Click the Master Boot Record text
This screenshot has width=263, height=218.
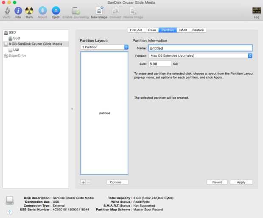coord(148,210)
